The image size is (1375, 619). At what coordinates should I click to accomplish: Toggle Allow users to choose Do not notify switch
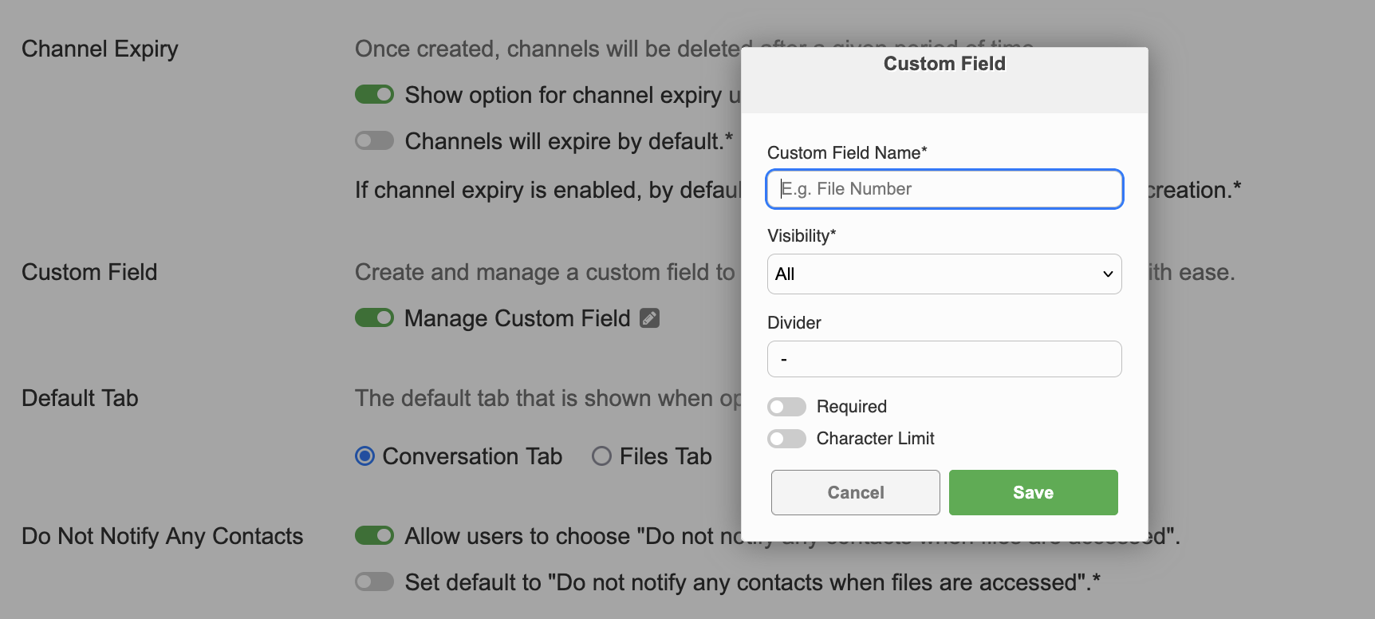tap(374, 535)
